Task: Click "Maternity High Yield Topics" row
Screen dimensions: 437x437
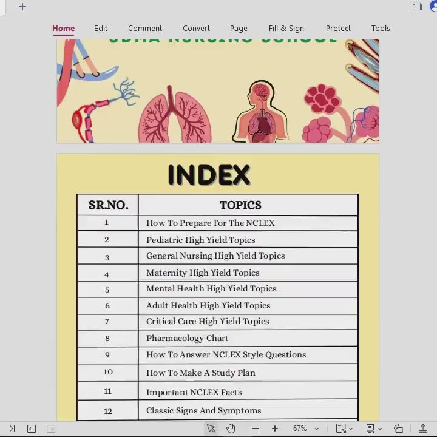Action: click(248, 273)
